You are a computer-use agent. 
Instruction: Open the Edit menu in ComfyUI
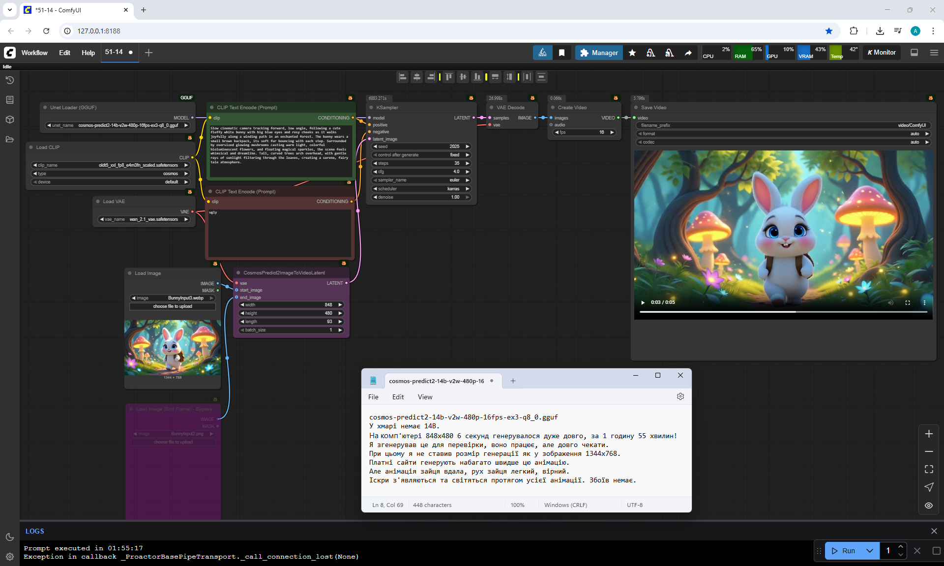pyautogui.click(x=64, y=53)
